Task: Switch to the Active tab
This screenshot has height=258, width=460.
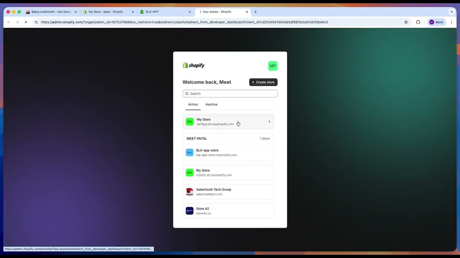Action: 193,104
